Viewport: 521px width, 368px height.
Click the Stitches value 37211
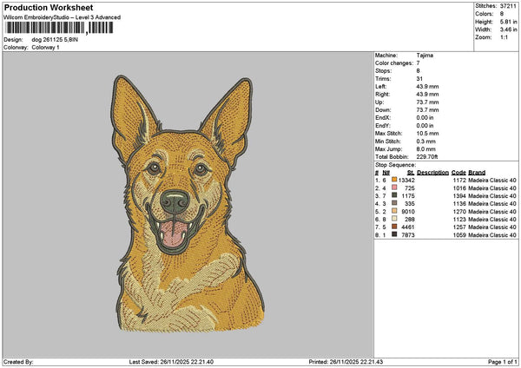[x=508, y=6]
